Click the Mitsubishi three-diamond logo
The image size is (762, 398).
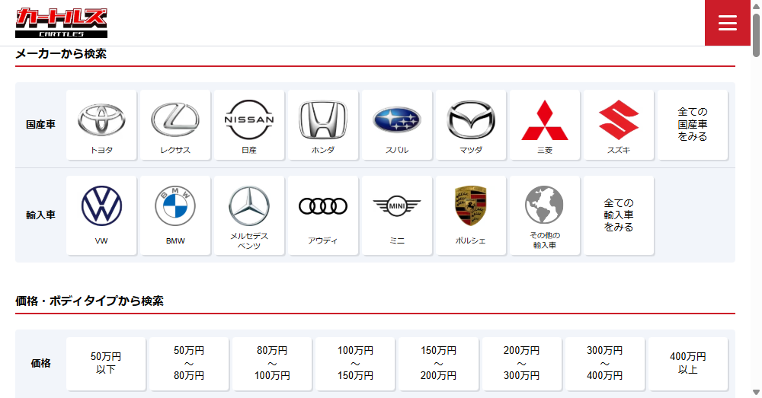click(x=545, y=119)
